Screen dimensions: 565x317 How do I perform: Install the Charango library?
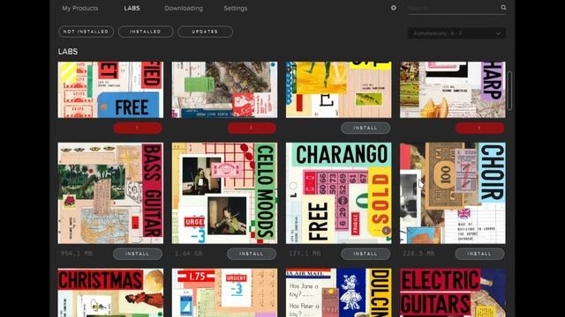[365, 254]
